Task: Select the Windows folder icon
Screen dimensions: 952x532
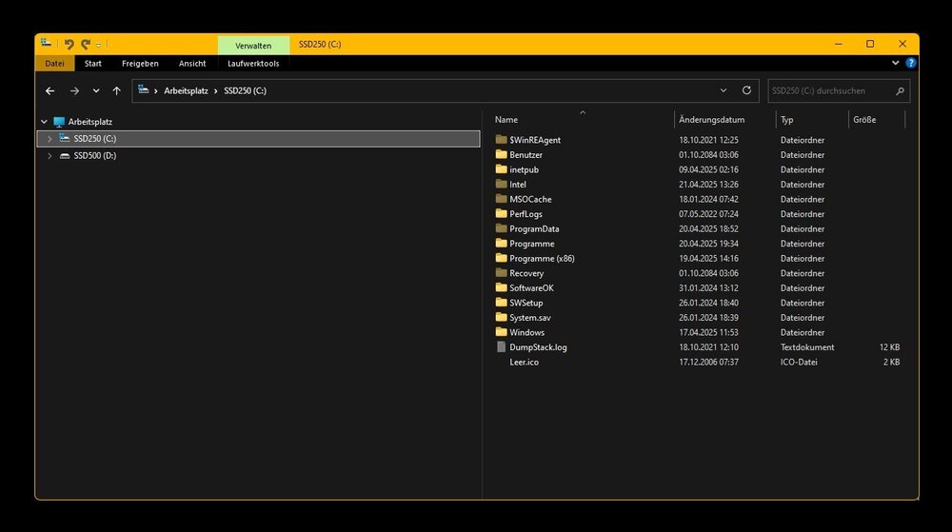Action: (x=502, y=332)
